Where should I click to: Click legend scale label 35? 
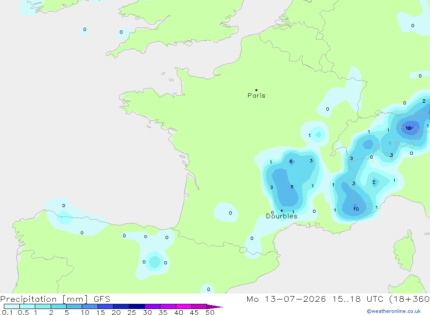[x=163, y=312]
